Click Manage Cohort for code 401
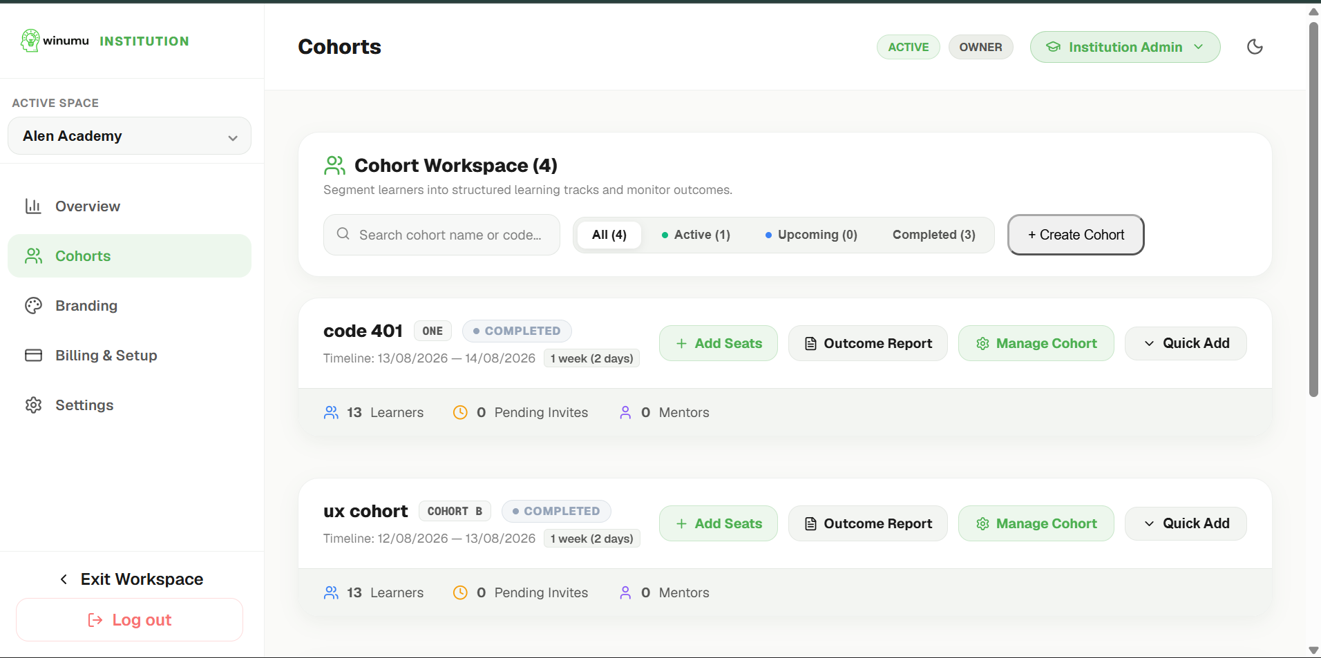The image size is (1321, 658). pyautogui.click(x=1036, y=343)
